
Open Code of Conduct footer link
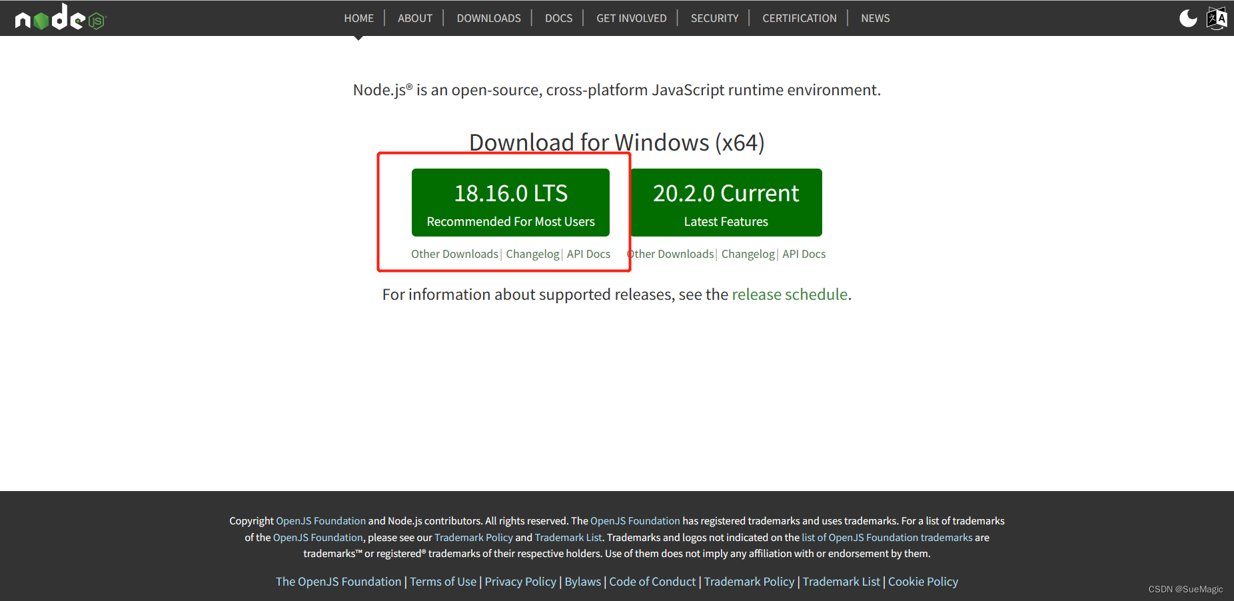652,582
